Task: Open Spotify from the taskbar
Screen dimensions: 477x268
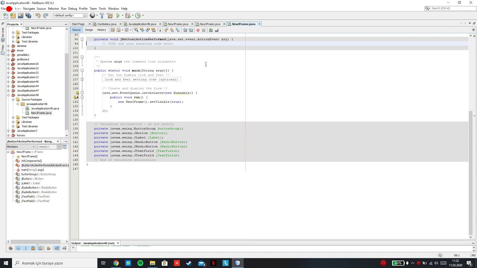Action: 140,263
